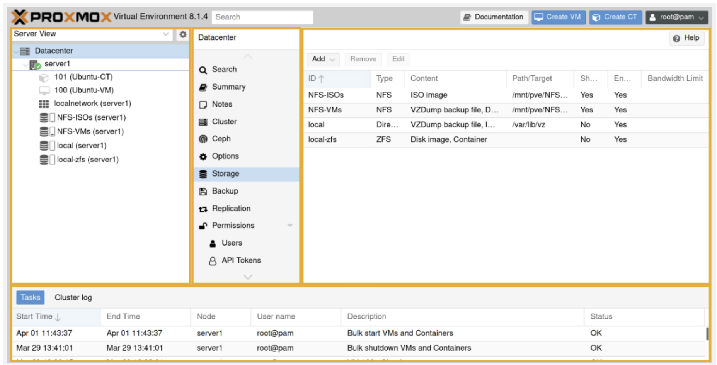Click the Status column header in tasks
717x365 pixels.
point(645,317)
